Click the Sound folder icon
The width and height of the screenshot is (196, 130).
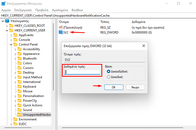pos(20,110)
